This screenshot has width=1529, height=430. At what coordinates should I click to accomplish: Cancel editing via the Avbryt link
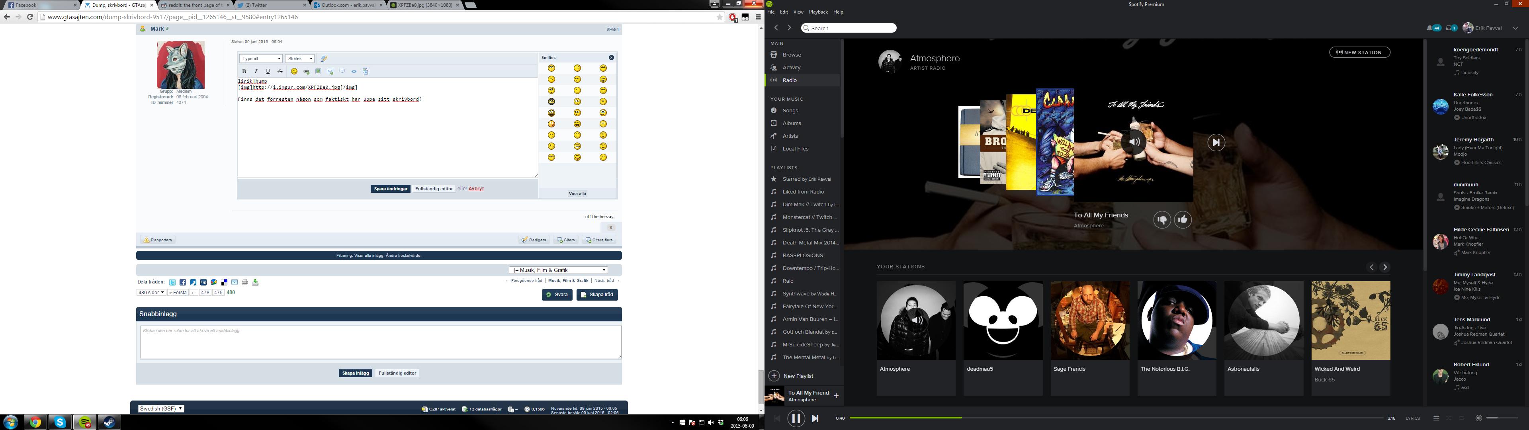click(476, 189)
